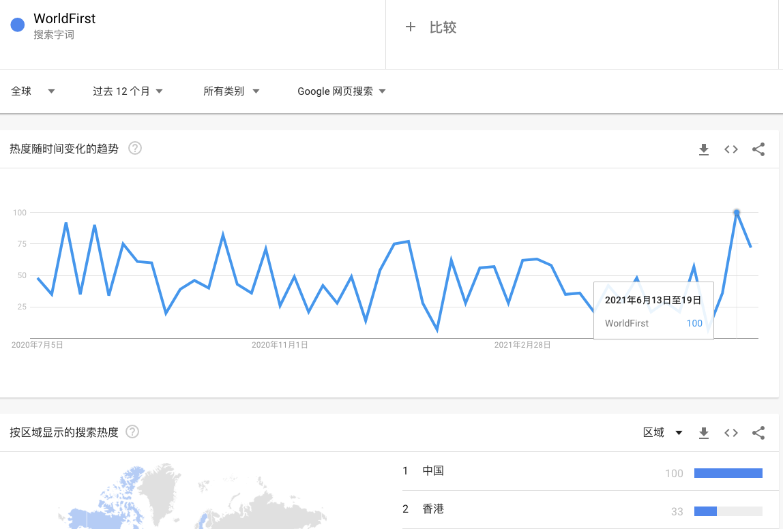
Task: Click the 搜索字词 subtitle under WorldFirst
Action: [x=54, y=35]
